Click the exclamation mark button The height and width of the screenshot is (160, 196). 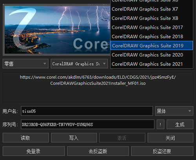click(x=160, y=124)
